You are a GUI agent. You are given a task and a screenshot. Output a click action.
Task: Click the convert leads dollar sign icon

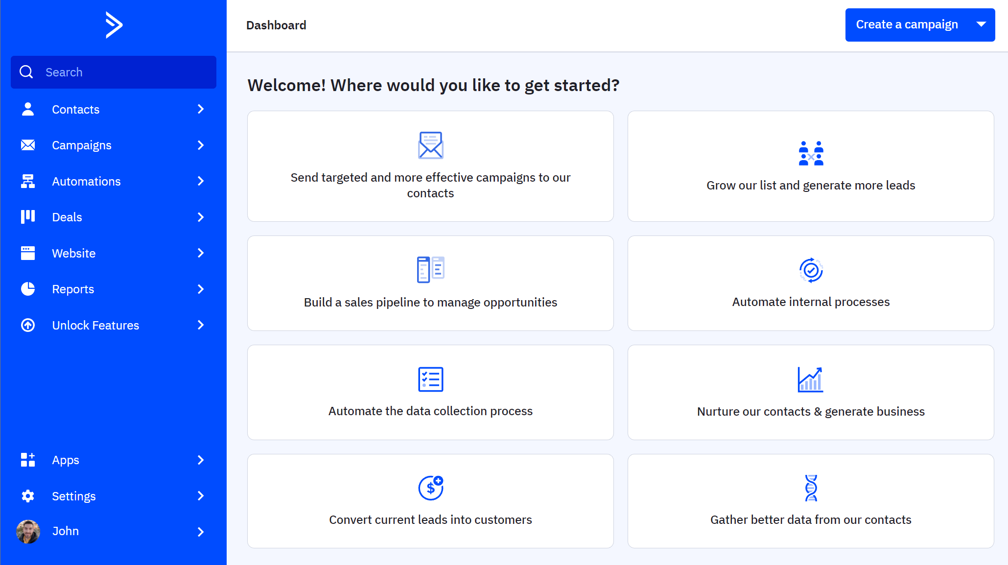click(430, 488)
